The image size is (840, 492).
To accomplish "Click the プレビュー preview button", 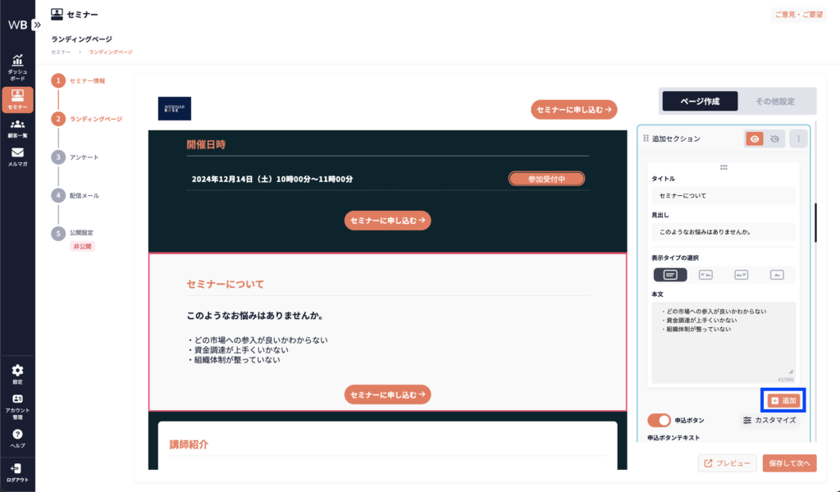I will (727, 463).
